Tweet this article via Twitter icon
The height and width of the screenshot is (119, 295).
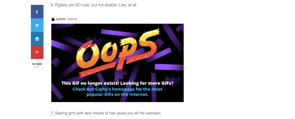(x=37, y=25)
